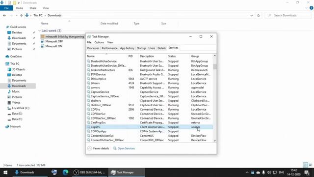Screen dimensions: 314x177
Task: Select the Minecraft OFF file
Action: pyautogui.click(x=52, y=41)
